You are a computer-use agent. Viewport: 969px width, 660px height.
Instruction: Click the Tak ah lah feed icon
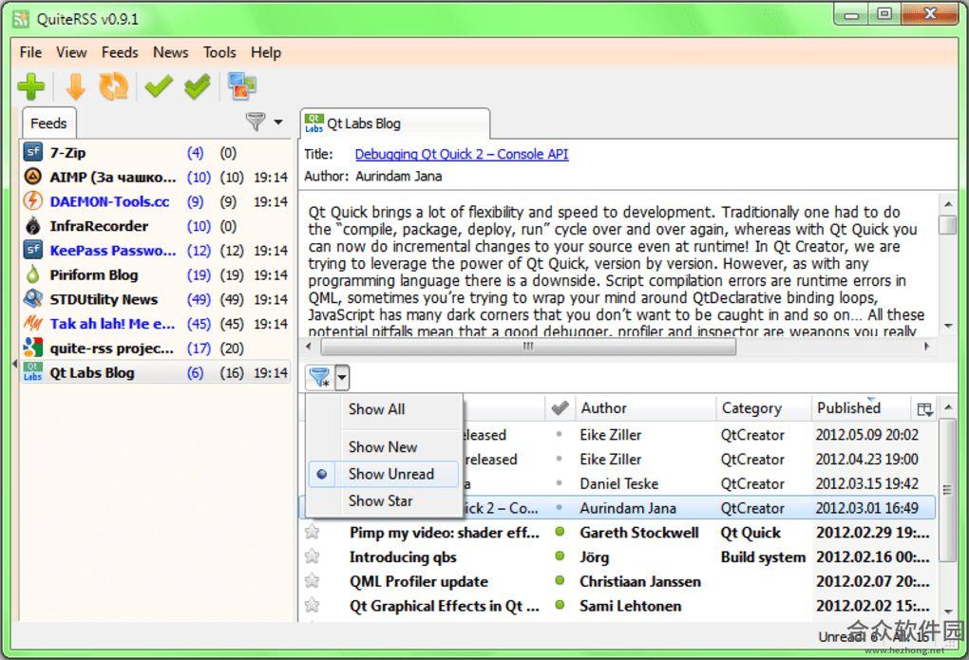(x=32, y=323)
